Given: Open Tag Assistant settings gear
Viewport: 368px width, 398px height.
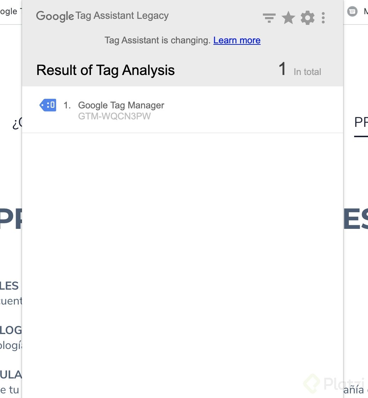Looking at the screenshot, I should (307, 18).
